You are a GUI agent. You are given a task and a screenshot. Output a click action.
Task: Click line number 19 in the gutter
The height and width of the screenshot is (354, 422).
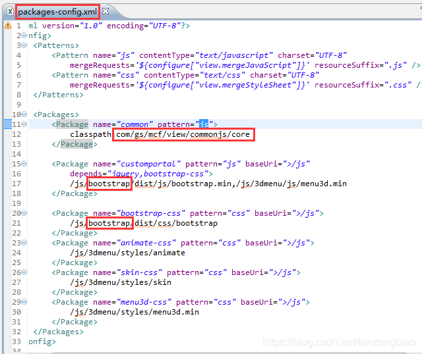16,203
